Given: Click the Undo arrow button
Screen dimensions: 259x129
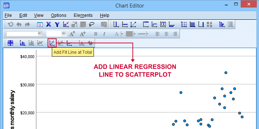Looking at the screenshot, I should [19, 24].
